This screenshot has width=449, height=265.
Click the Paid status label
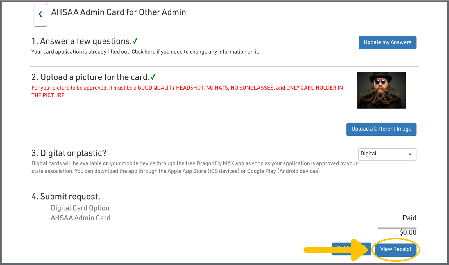[409, 218]
